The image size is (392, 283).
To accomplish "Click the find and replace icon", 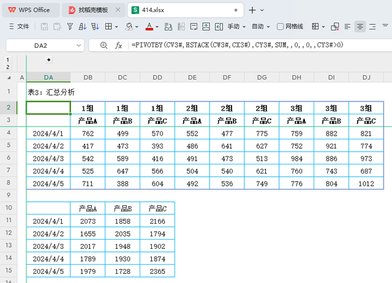I will tap(168, 26).
